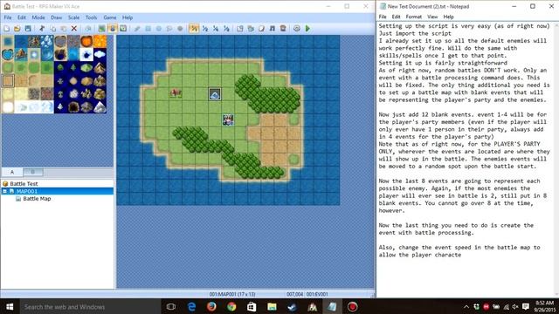Click map status text 001:MAP001 (17 x 13)
Screen dimensions: 559x314
(x=232, y=294)
